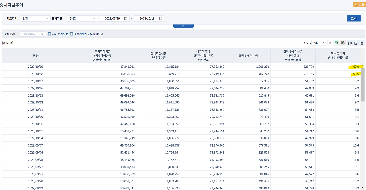The image size is (366, 190).
Task: Select the 2023/09/27 date cell
Action: tap(35, 145)
